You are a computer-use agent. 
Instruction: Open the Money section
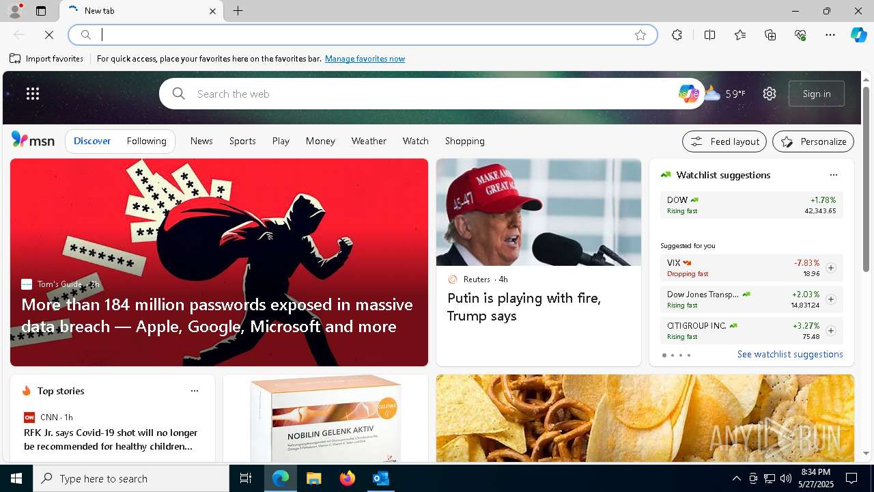tap(320, 141)
